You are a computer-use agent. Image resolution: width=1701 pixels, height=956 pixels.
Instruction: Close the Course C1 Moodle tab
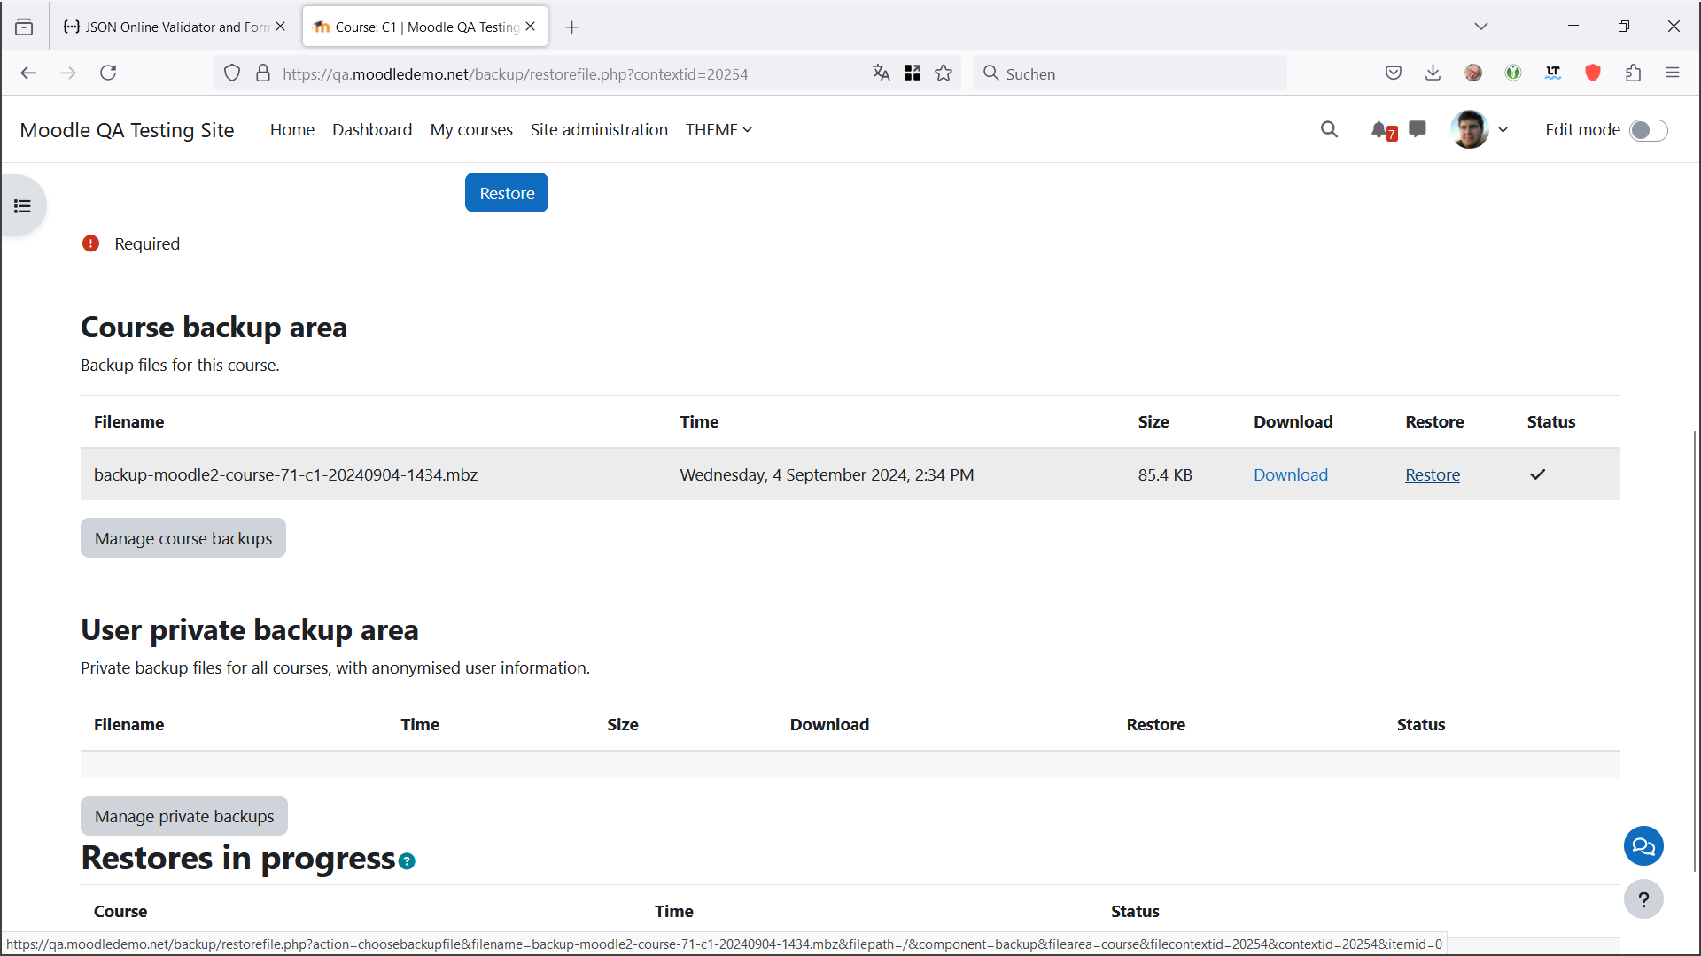pyautogui.click(x=531, y=27)
